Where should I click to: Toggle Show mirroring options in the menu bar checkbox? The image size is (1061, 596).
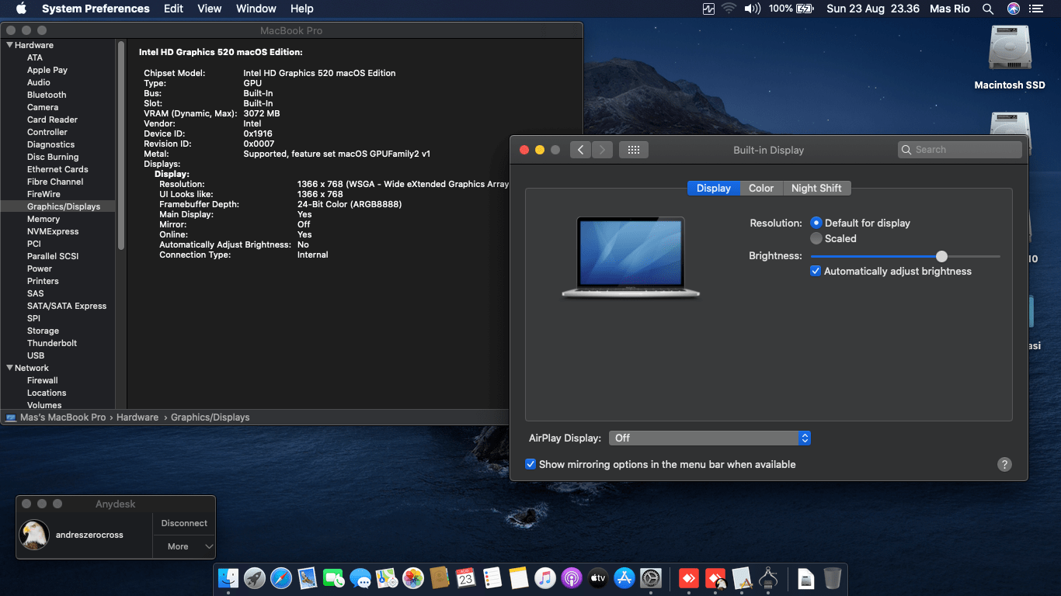coord(530,464)
